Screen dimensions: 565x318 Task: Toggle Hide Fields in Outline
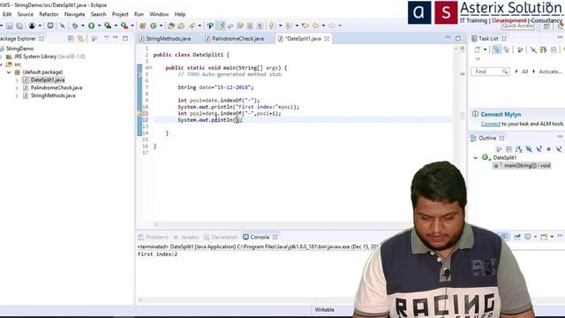click(529, 149)
